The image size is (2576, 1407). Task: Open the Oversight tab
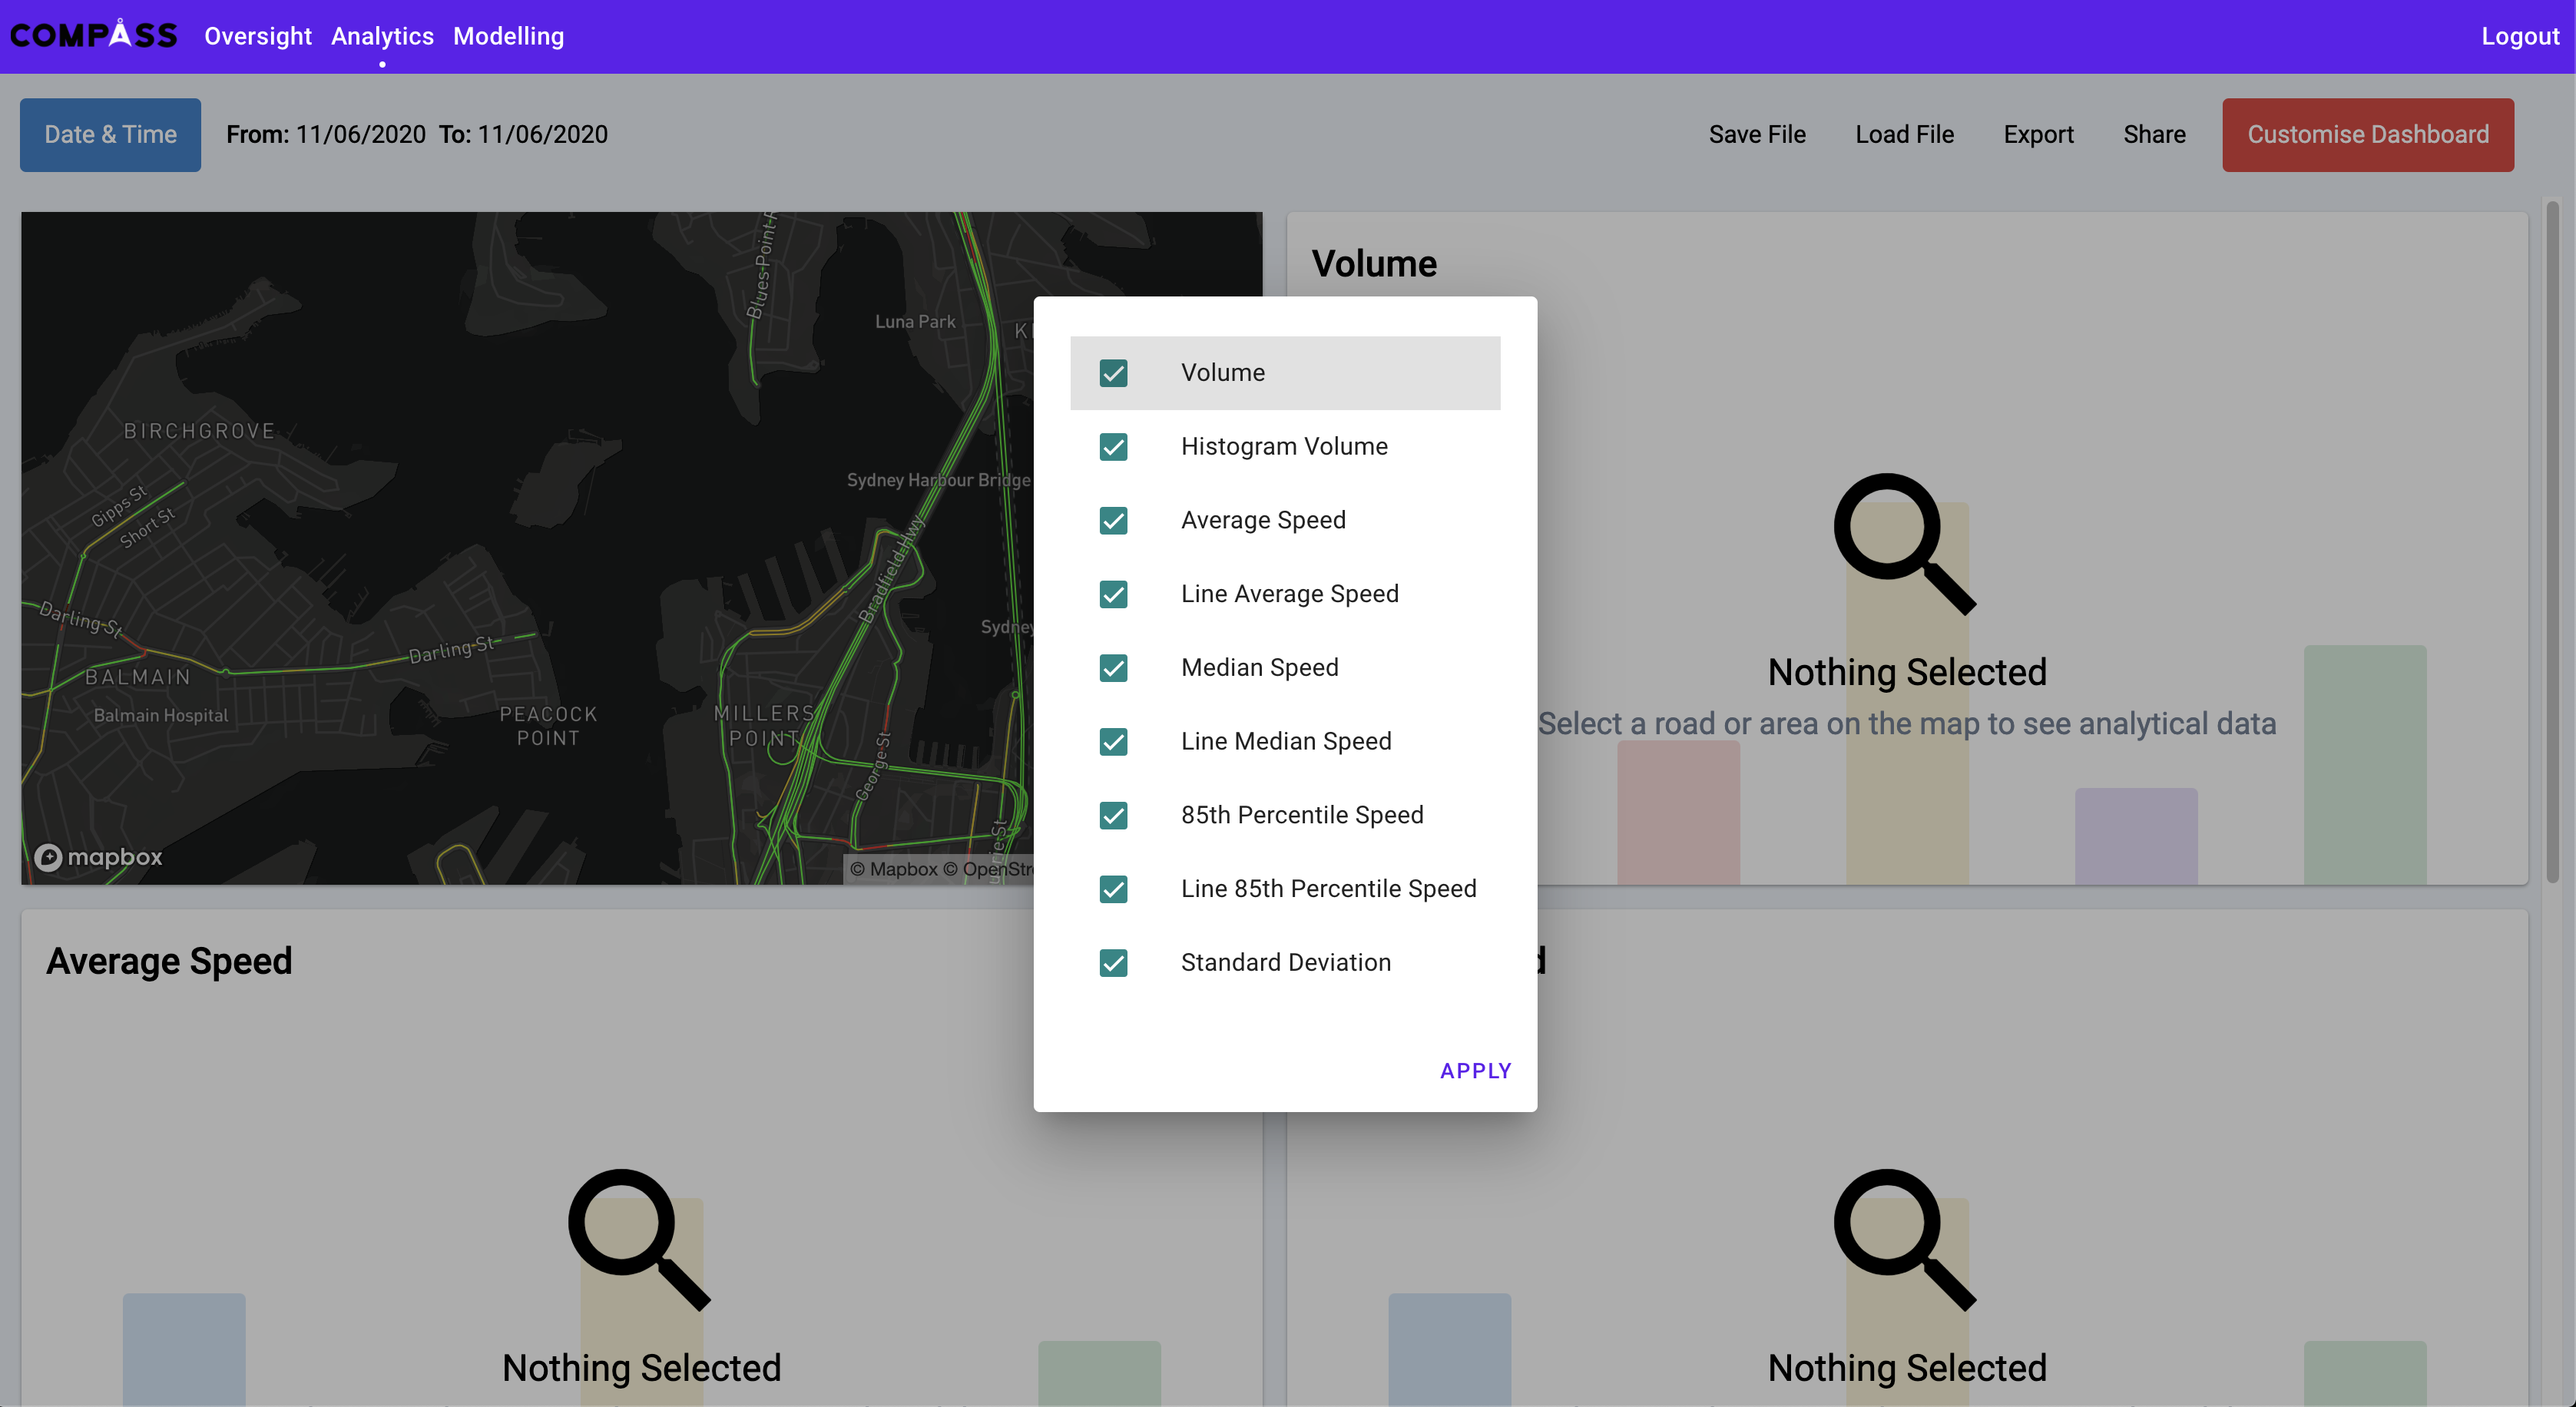(x=258, y=36)
